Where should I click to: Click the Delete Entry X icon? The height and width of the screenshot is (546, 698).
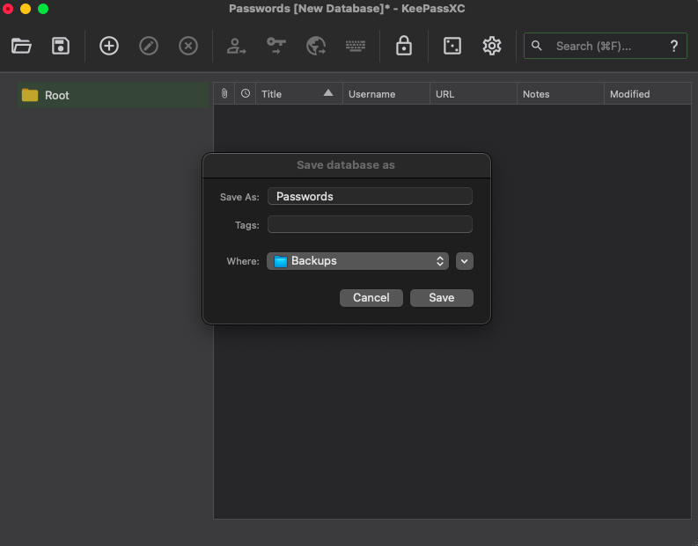(x=188, y=46)
